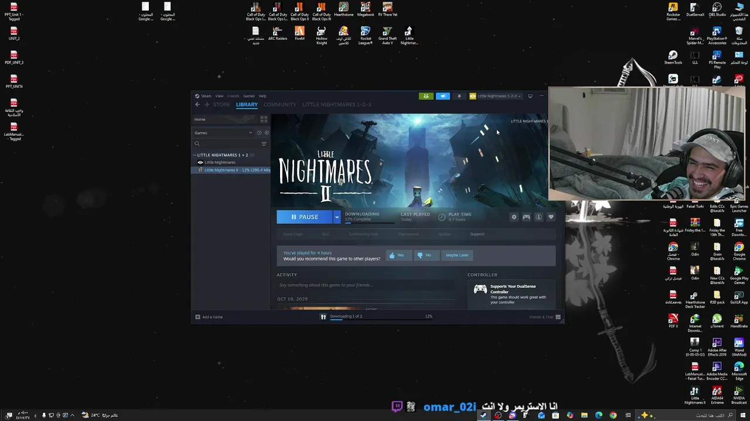This screenshot has width=750, height=421.
Task: Toggle ready-to-play filter icon
Action: [x=267, y=133]
